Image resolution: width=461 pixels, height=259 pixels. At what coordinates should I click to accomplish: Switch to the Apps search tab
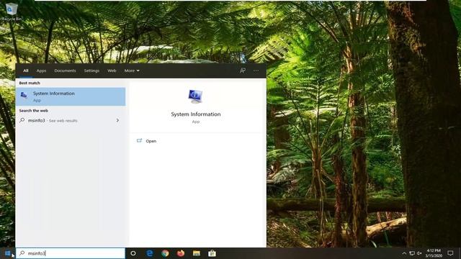pos(41,71)
